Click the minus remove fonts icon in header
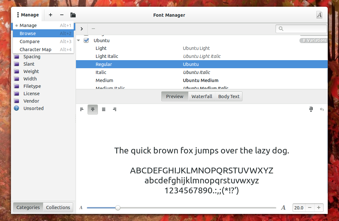The width and height of the screenshot is (339, 221). pyautogui.click(x=62, y=15)
